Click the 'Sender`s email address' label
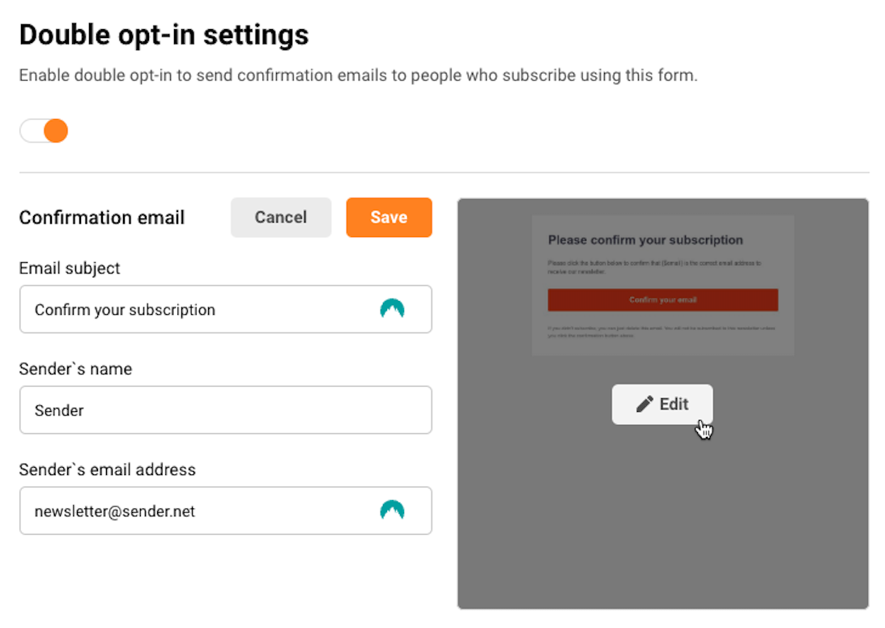This screenshot has width=885, height=628. point(107,470)
